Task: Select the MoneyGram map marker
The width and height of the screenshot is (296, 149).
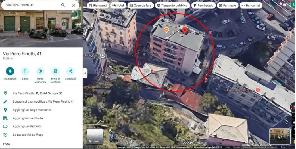Action: click(x=103, y=55)
